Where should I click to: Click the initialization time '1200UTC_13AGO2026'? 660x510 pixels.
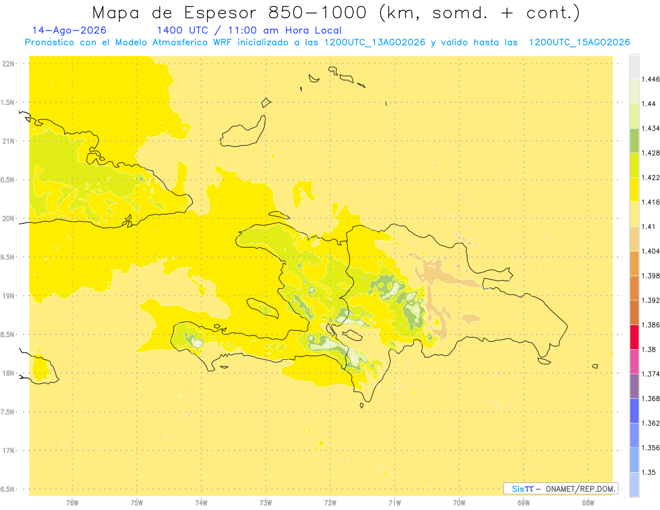pos(375,42)
